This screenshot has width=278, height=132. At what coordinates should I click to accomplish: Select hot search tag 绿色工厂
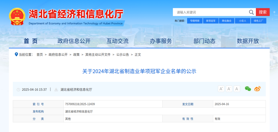pyautogui.click(x=258, y=21)
